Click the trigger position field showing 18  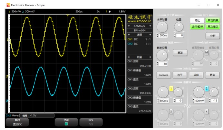tap(163, 64)
